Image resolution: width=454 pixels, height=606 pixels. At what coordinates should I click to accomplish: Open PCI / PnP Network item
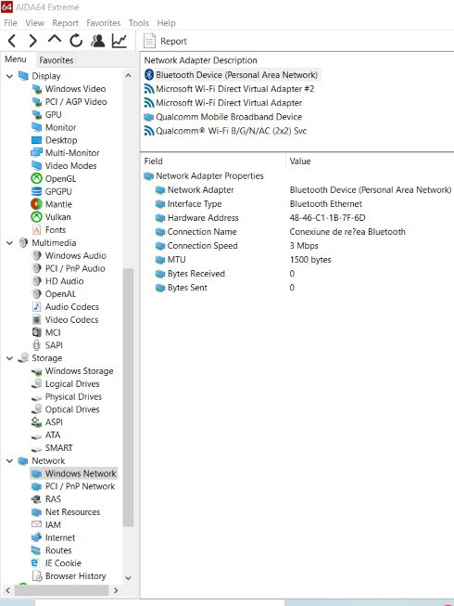click(x=80, y=486)
